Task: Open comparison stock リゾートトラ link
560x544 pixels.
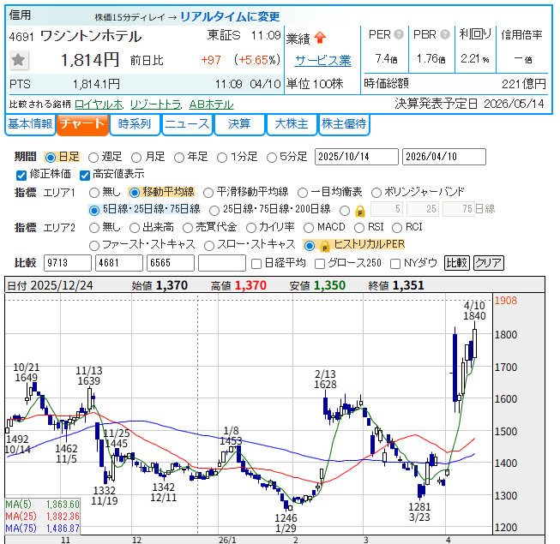Action: pyautogui.click(x=156, y=105)
